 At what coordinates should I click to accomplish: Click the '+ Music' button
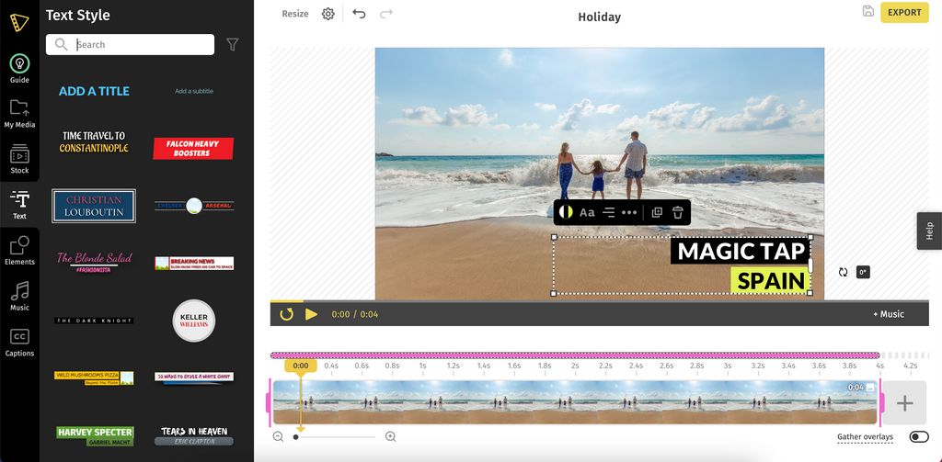(x=888, y=314)
